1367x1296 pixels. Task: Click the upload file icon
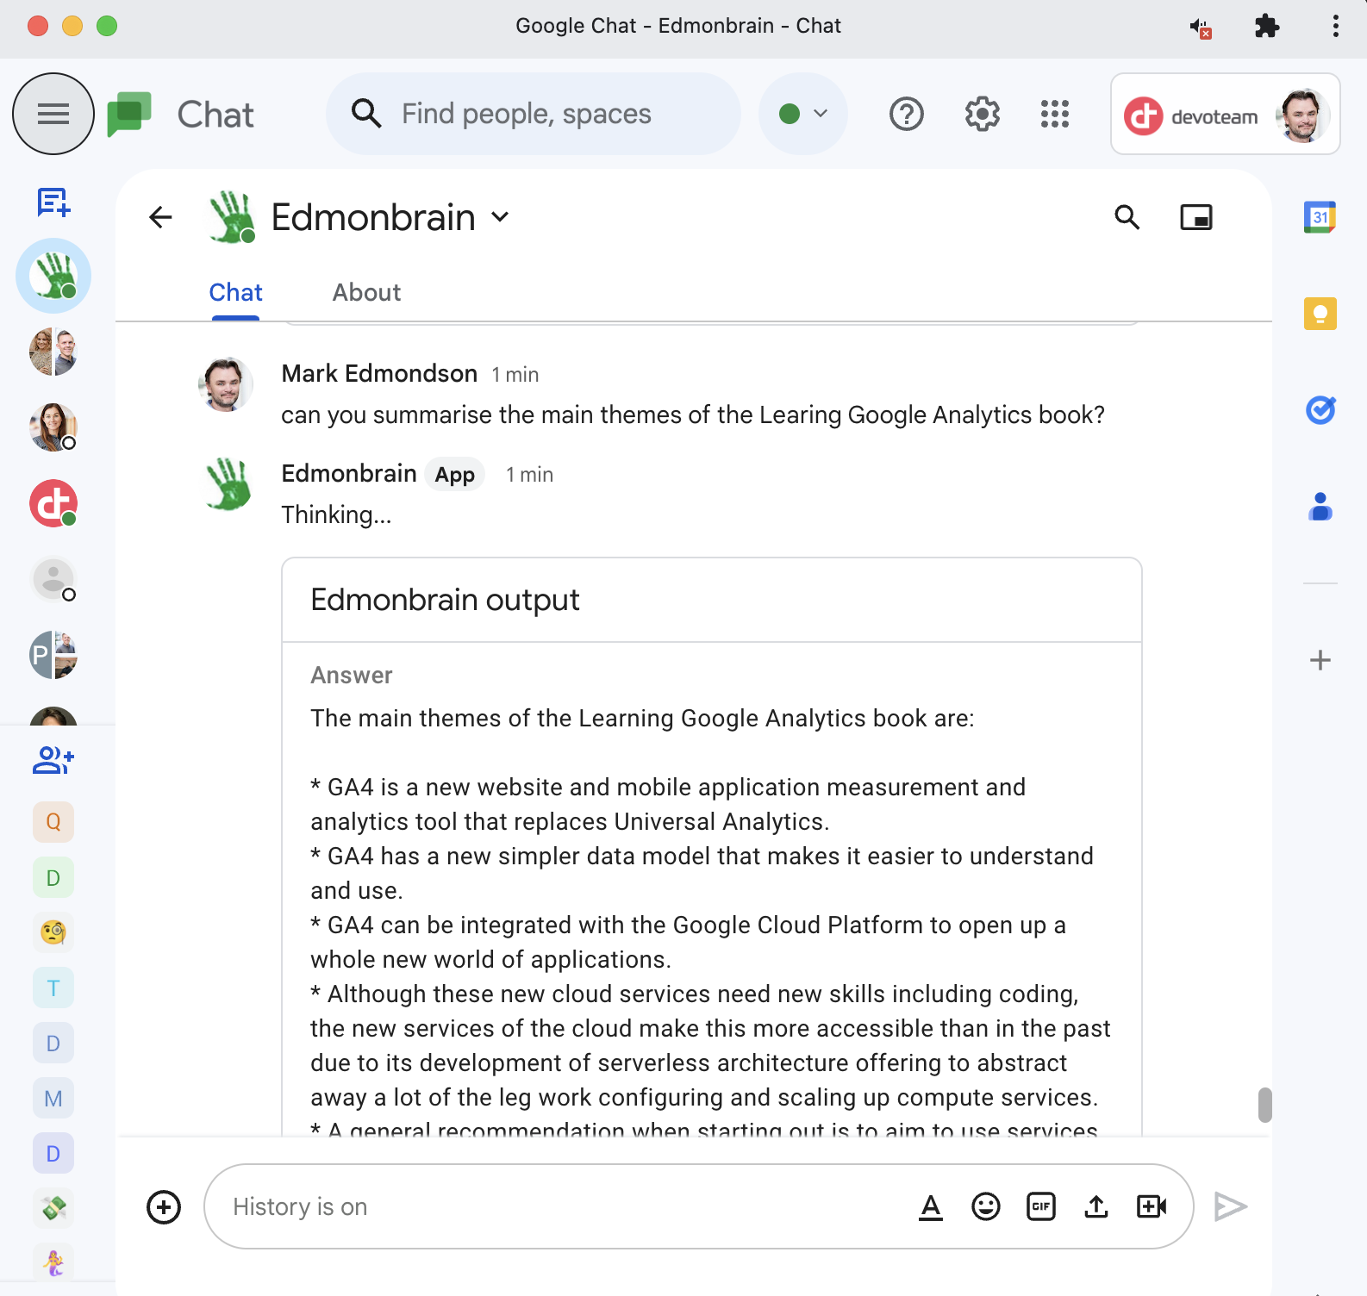tap(1096, 1206)
